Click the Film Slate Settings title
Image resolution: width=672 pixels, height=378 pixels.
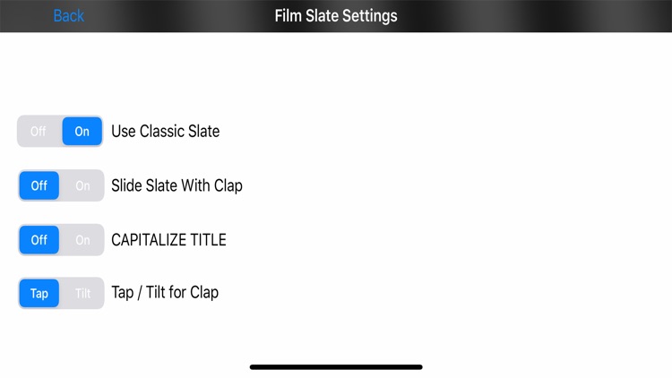(335, 16)
